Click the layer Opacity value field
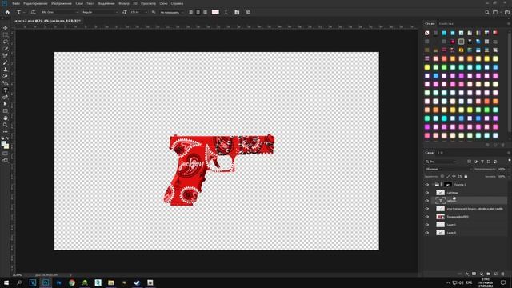 point(502,169)
